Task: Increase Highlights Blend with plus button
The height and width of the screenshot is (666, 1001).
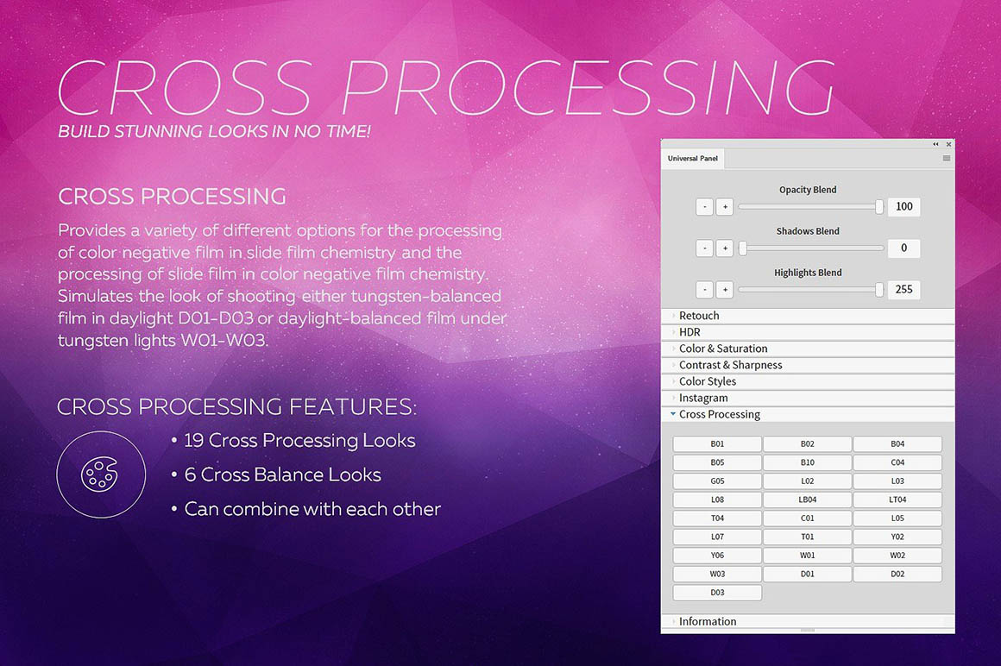Action: click(x=725, y=290)
